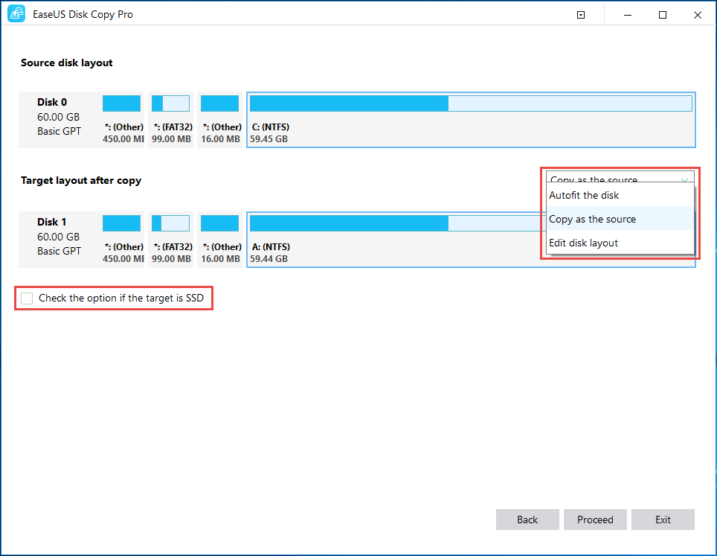The width and height of the screenshot is (717, 556).
Task: Click the EaseUS Disk Copy Pro title text
Action: (x=83, y=15)
